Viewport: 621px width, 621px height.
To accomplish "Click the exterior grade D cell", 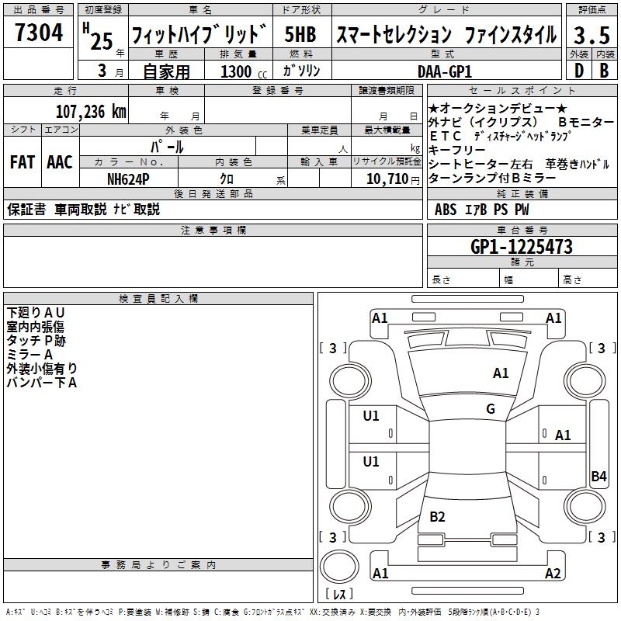I will (578, 71).
